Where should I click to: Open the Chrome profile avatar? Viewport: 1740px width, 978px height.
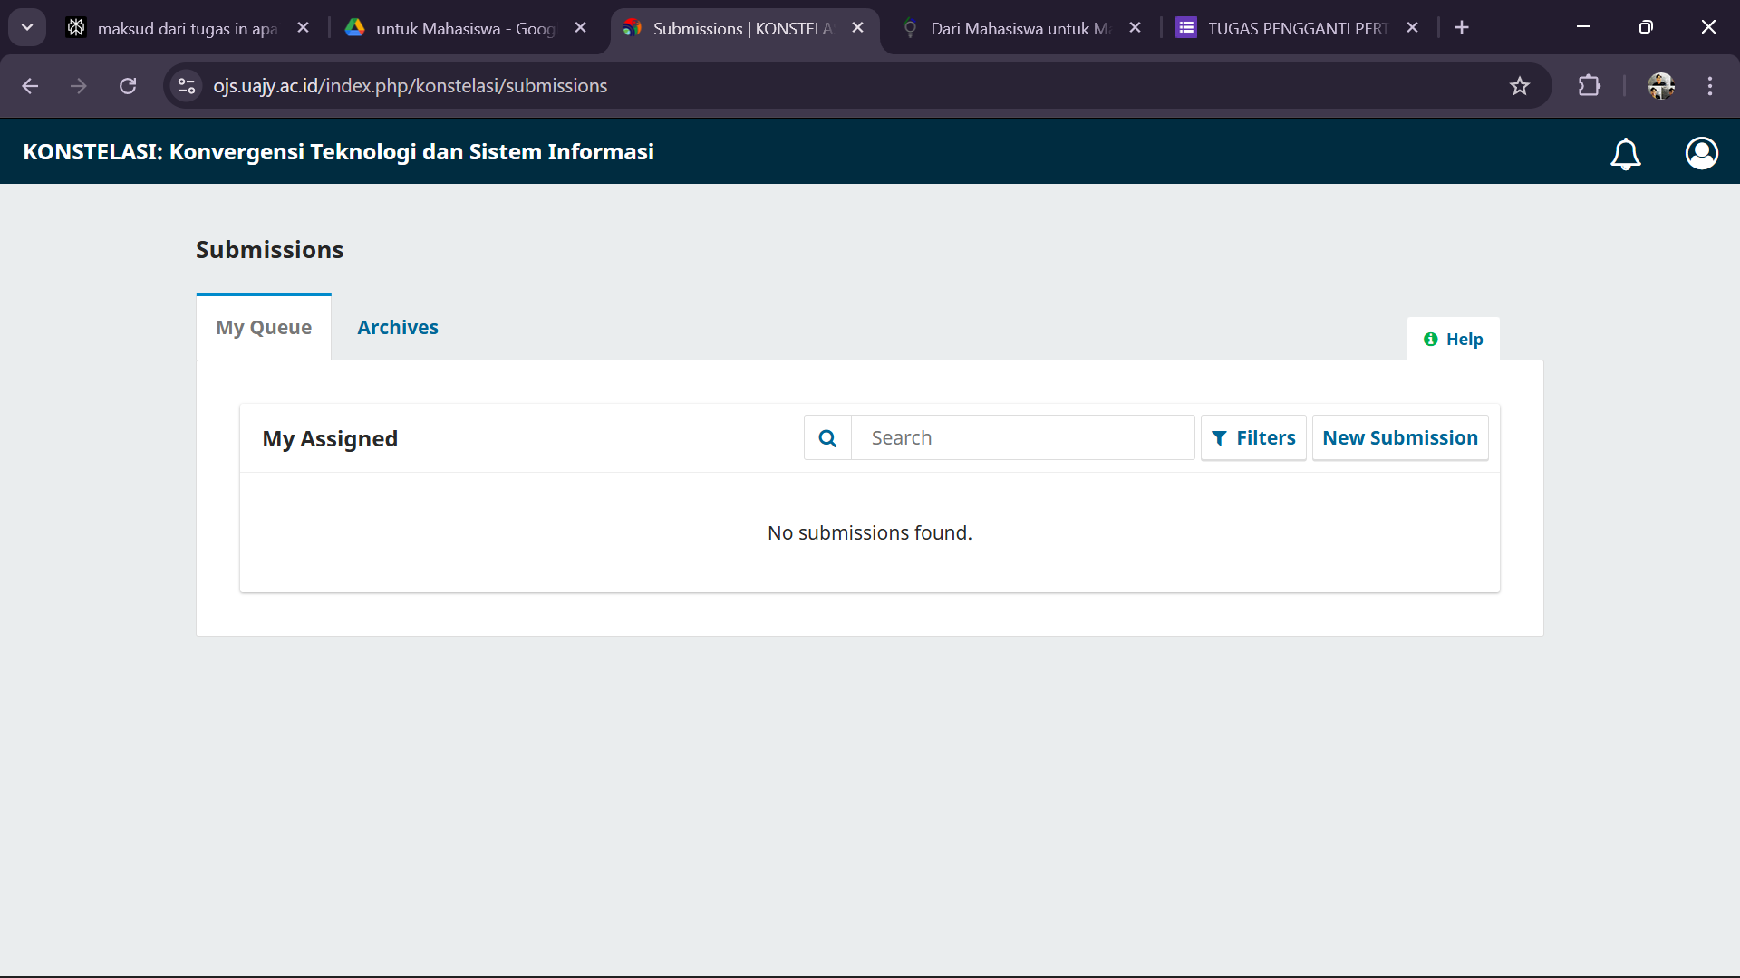1661,86
